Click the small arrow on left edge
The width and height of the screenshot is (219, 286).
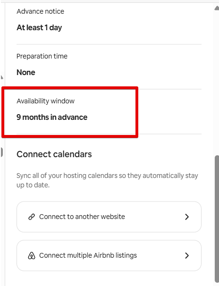coord(2,77)
